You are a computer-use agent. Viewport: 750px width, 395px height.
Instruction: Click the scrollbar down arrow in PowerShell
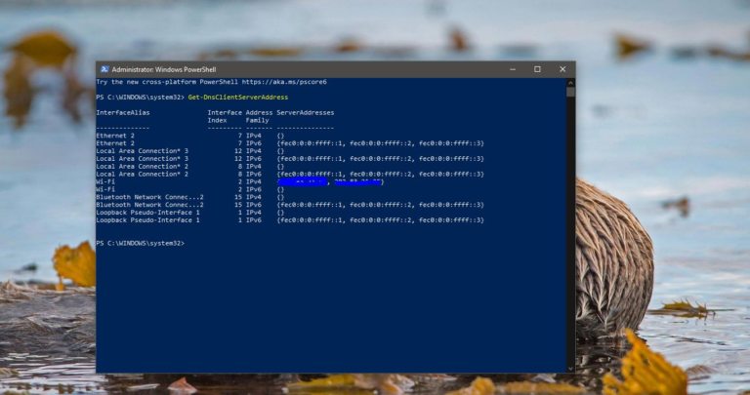[x=570, y=369]
